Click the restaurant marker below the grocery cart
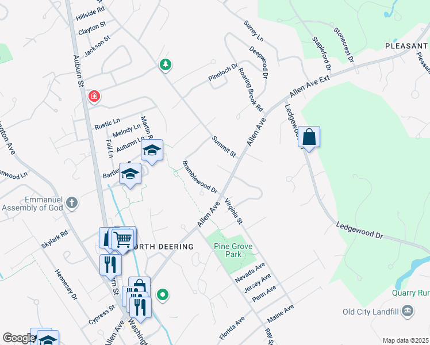Viewport: 430px width, 345px height. pyautogui.click(x=110, y=266)
